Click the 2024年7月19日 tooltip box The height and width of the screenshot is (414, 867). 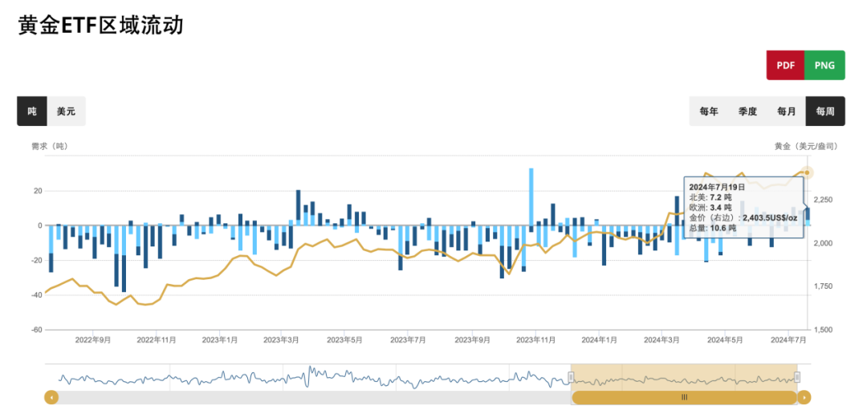743,207
